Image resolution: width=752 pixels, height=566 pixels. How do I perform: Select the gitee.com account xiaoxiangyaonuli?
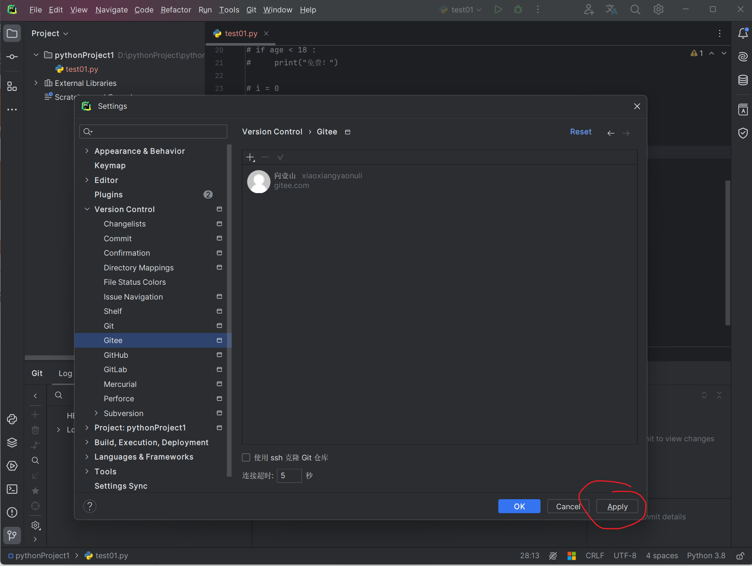point(439,181)
